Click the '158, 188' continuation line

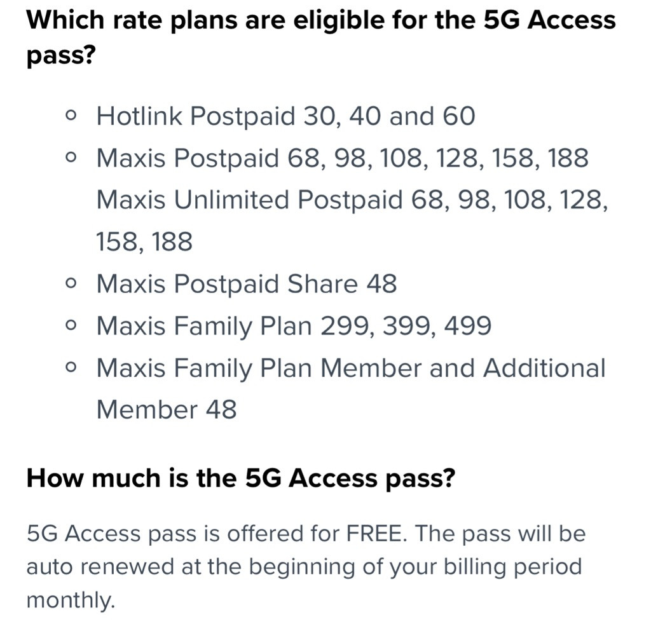[x=144, y=242]
